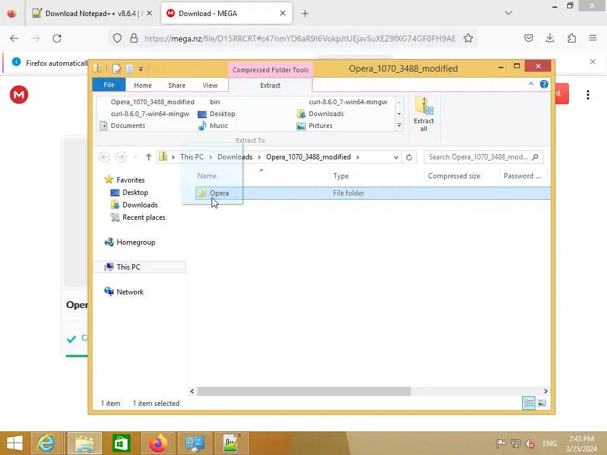Click the horizontal scrollbar thumb in Explorer
This screenshot has width=607, height=455.
click(303, 391)
